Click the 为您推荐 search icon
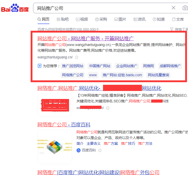 pos(40,66)
